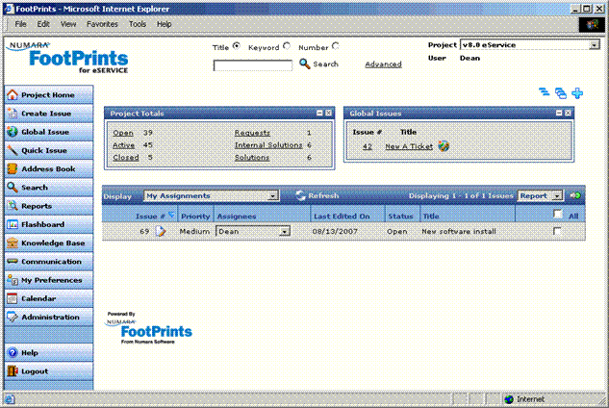This screenshot has width=609, height=408.
Task: Click the Create Issue sidebar icon
Action: tap(13, 114)
